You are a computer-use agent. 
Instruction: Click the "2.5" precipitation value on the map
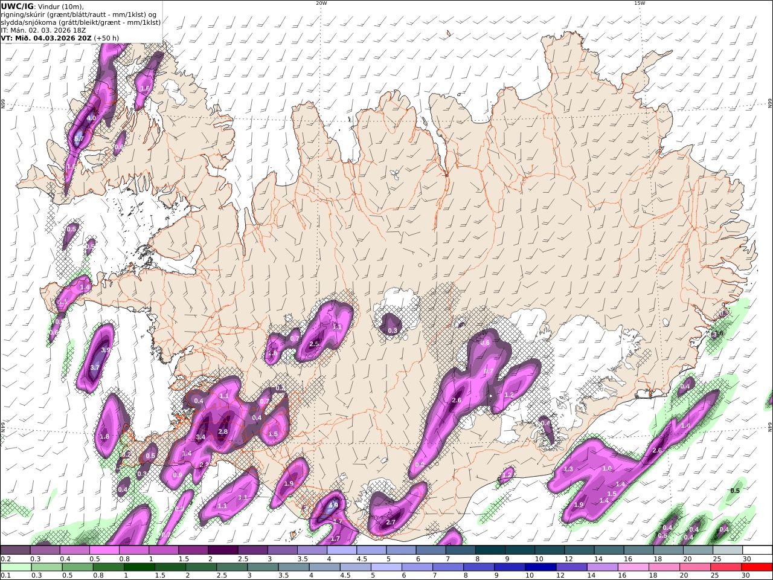click(314, 344)
